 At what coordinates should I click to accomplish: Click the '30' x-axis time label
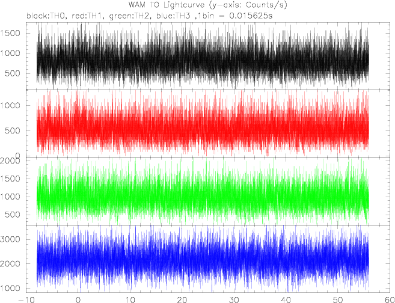[x=234, y=300]
